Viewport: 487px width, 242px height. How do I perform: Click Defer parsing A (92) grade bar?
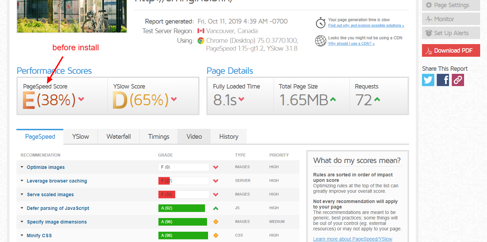coord(184,208)
